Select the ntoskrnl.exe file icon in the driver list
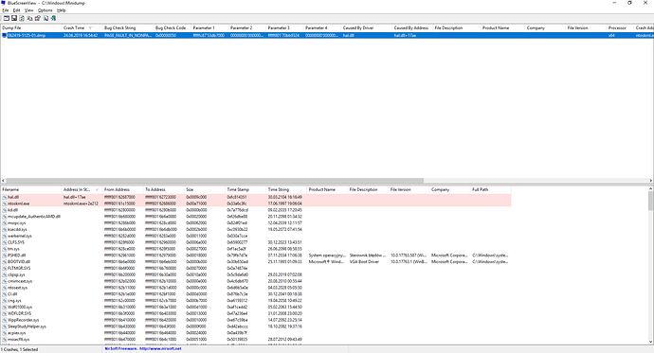 5,203
